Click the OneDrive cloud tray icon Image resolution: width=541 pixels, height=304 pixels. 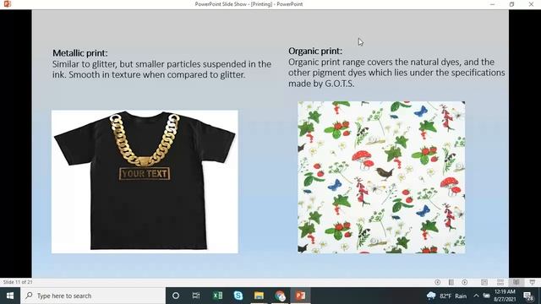(x=487, y=296)
